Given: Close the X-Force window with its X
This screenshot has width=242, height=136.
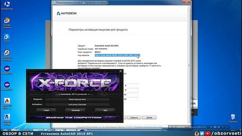Looking at the screenshot, I should pyautogui.click(x=121, y=71).
